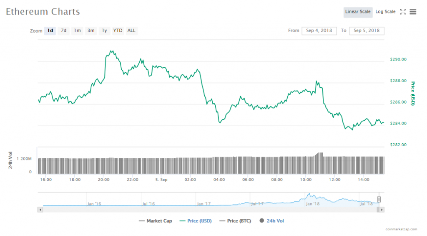Screen dimensions: 427x236
Task: Toggle Price (USD) legend item
Action: [196, 221]
